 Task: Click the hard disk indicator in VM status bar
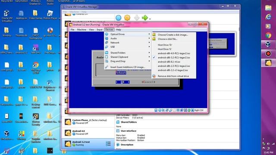(x=156, y=110)
